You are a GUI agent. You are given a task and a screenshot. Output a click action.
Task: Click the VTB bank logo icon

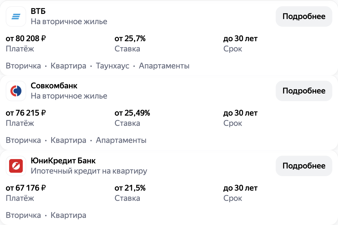[16, 16]
